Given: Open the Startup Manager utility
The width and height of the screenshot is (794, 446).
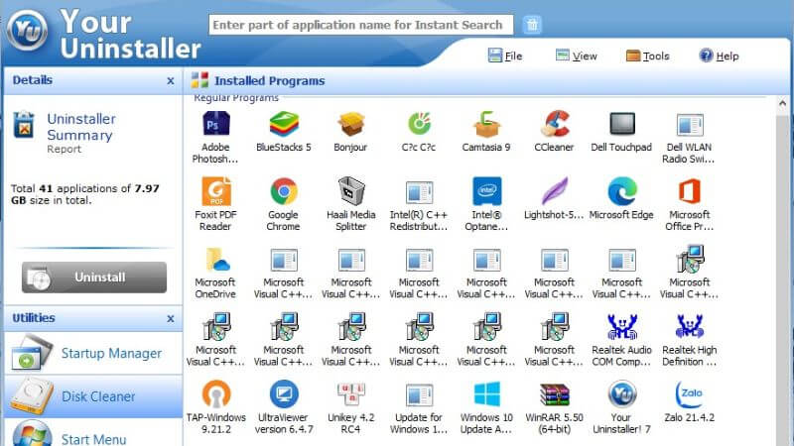Looking at the screenshot, I should point(93,353).
